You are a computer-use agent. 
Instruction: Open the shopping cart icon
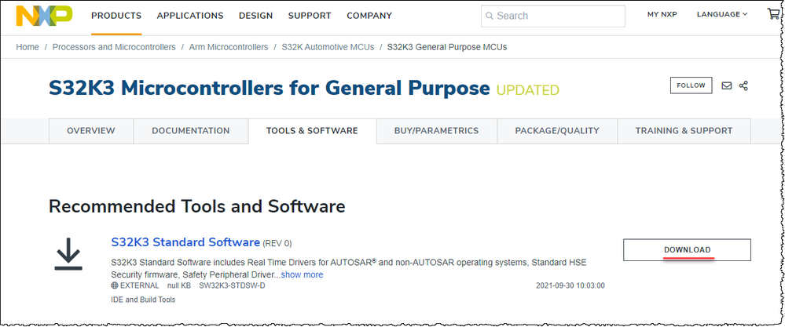coord(773,14)
